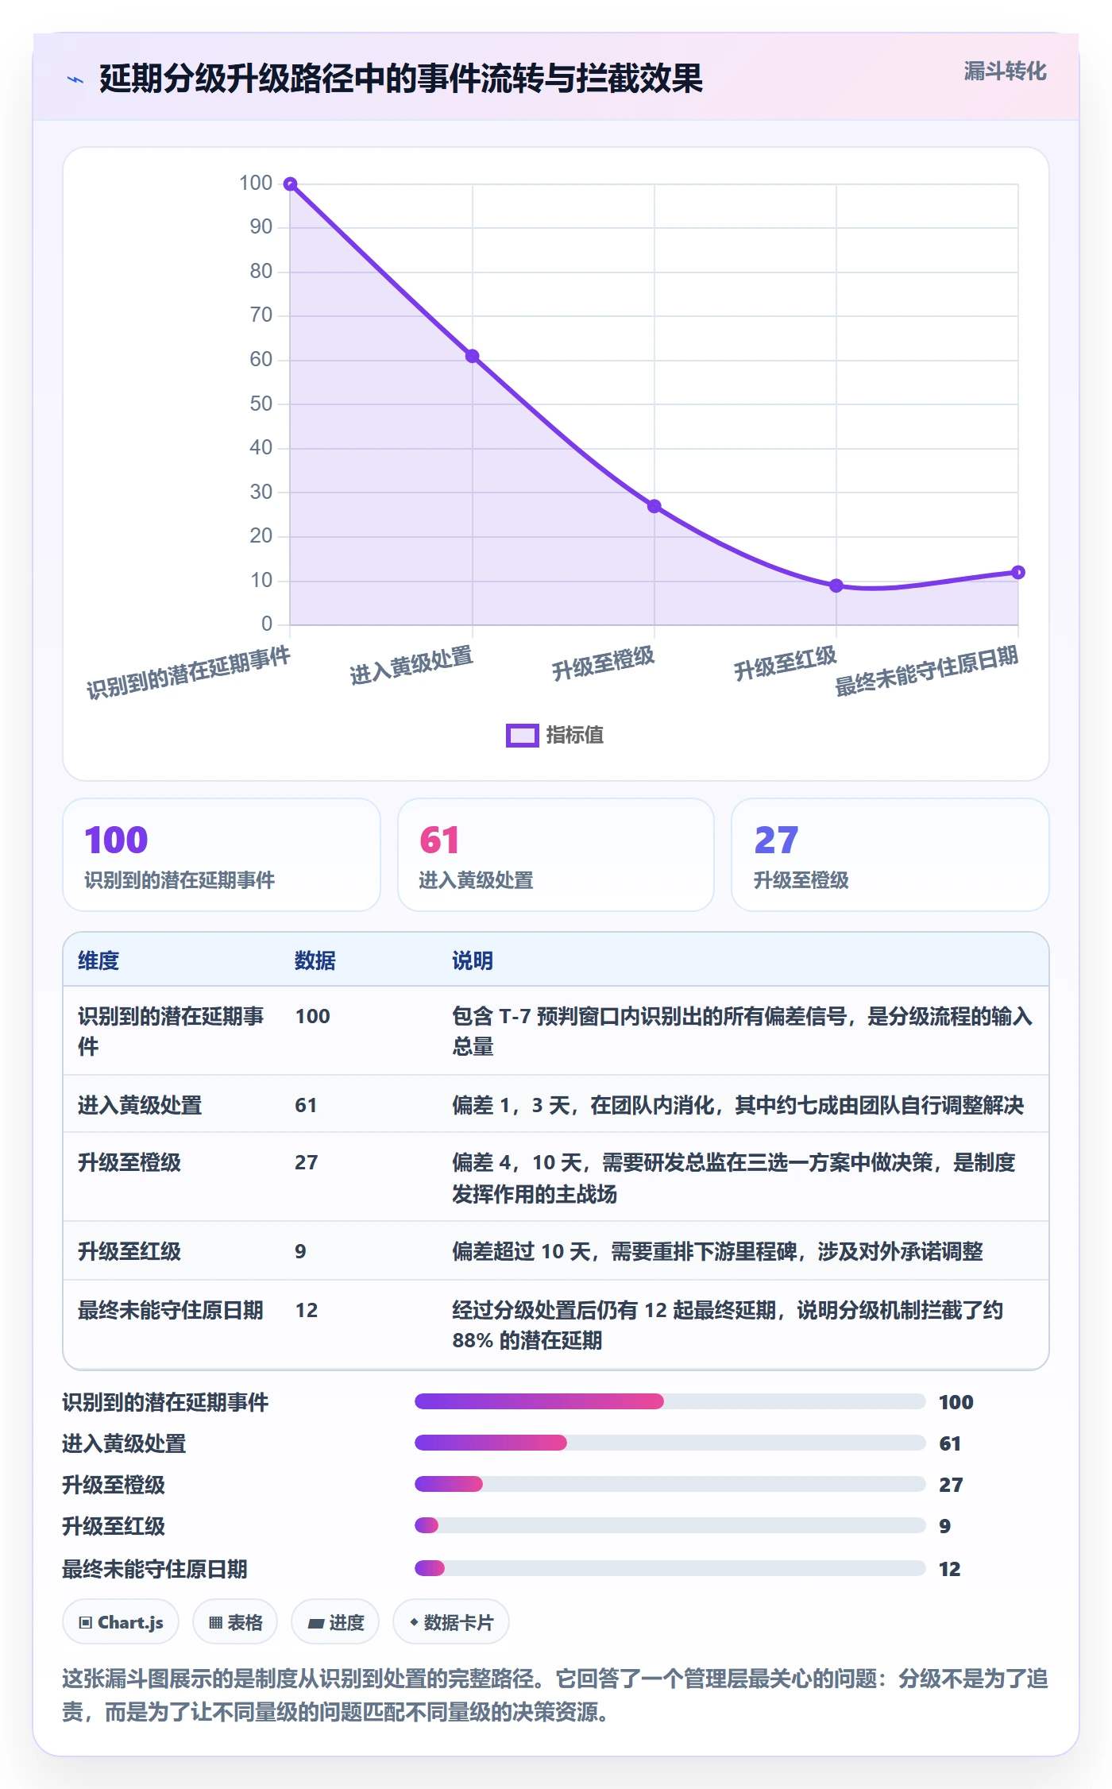Viewport: 1112px width, 1789px height.
Task: Click value 9 in the table
Action: tap(300, 1251)
